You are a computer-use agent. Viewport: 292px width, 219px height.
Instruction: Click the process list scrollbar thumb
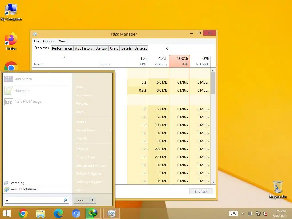tap(213, 84)
